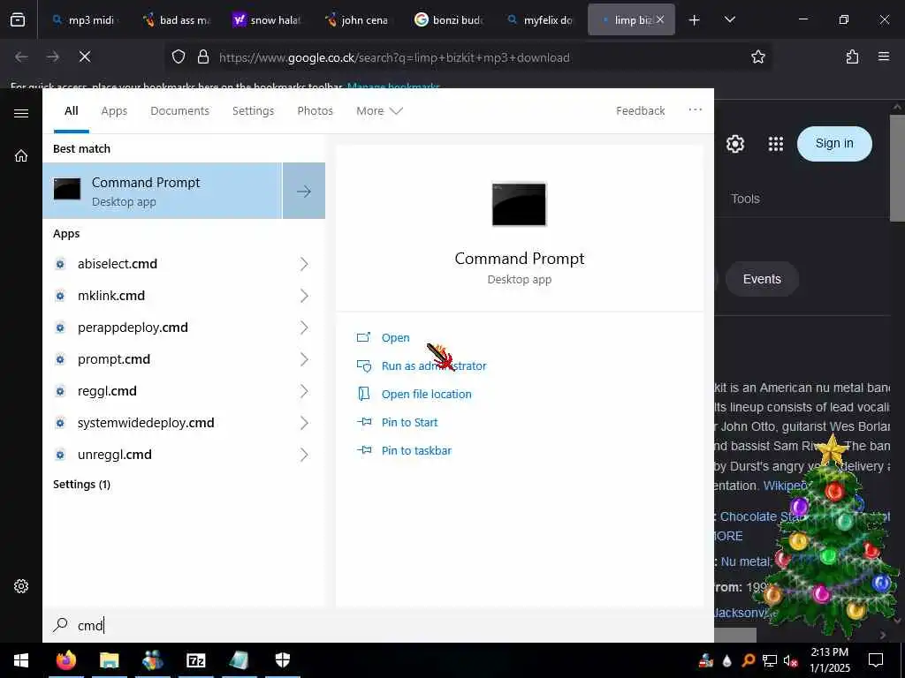Open a new Firefox tab

coord(695,20)
